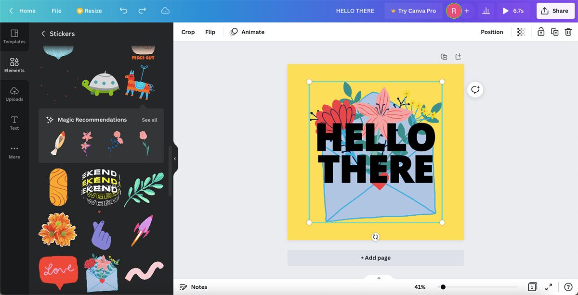Expand the pages drawer chevron
578x295 pixels.
(x=379, y=278)
